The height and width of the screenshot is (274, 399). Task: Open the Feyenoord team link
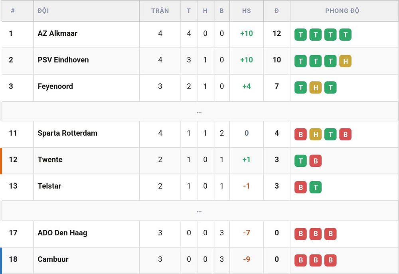[55, 87]
